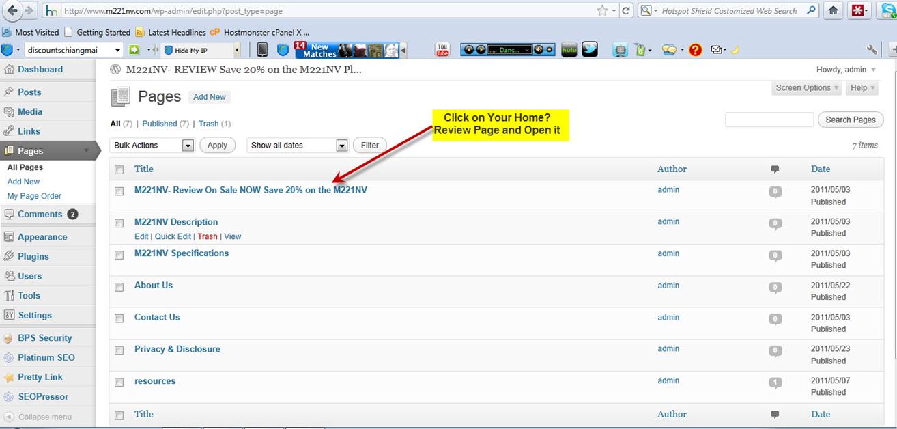Tick the checkbox for M221NV Description

[x=119, y=223]
